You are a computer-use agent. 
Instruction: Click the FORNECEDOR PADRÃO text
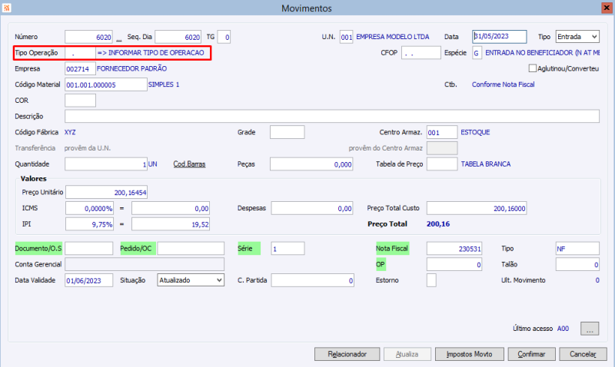pos(131,68)
